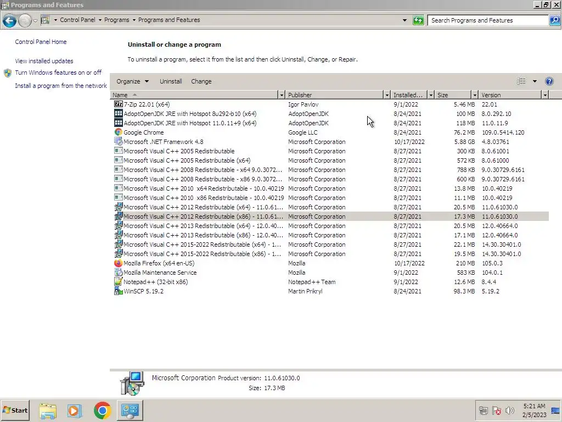This screenshot has width=562, height=422.
Task: Click the Show desktop button in tray
Action: 556,410
